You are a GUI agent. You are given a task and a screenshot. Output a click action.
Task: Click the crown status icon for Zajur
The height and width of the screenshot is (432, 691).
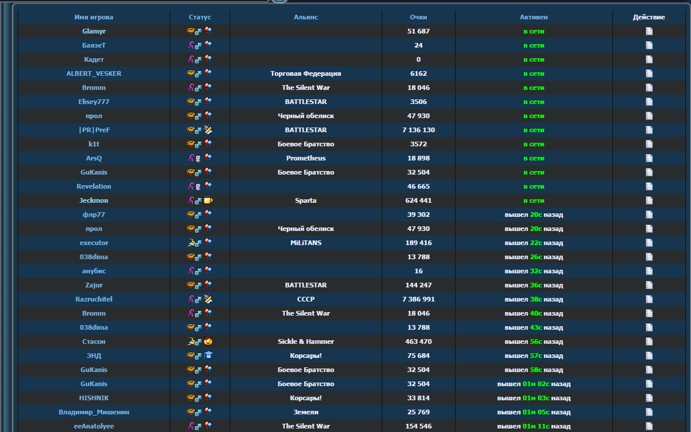[191, 285]
